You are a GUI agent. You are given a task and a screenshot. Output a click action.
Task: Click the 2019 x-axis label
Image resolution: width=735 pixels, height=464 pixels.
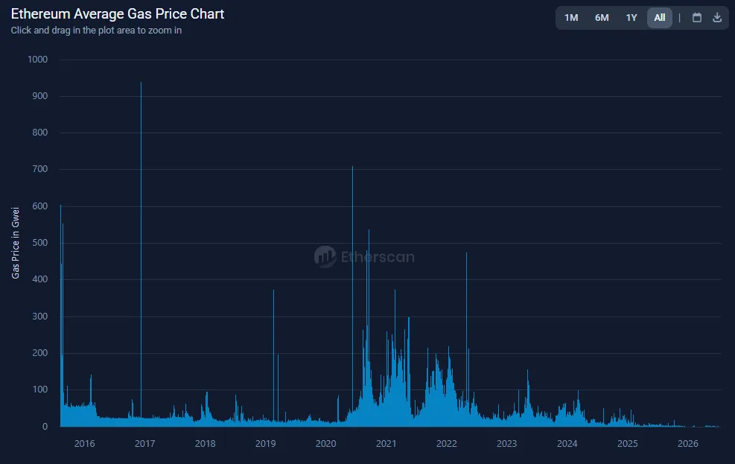265,443
